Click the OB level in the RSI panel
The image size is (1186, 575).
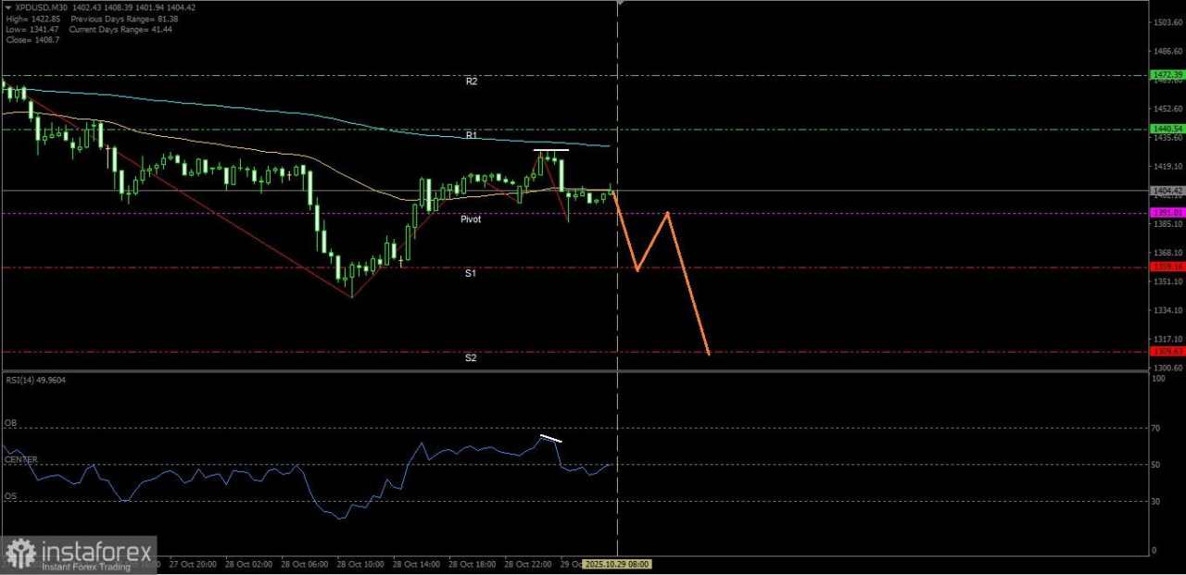click(10, 423)
